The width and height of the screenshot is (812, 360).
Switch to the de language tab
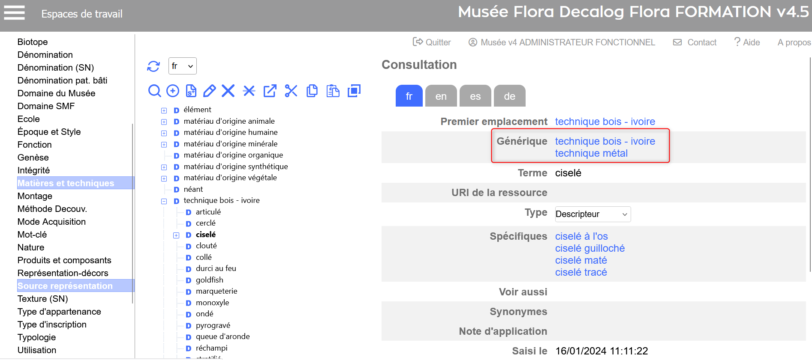pyautogui.click(x=509, y=96)
